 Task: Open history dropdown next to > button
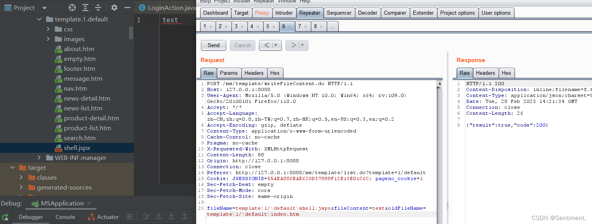[303, 45]
